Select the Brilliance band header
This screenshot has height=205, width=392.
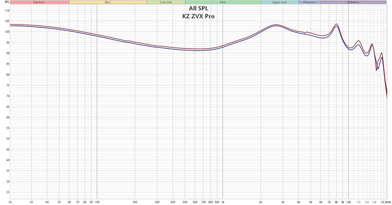(353, 2)
